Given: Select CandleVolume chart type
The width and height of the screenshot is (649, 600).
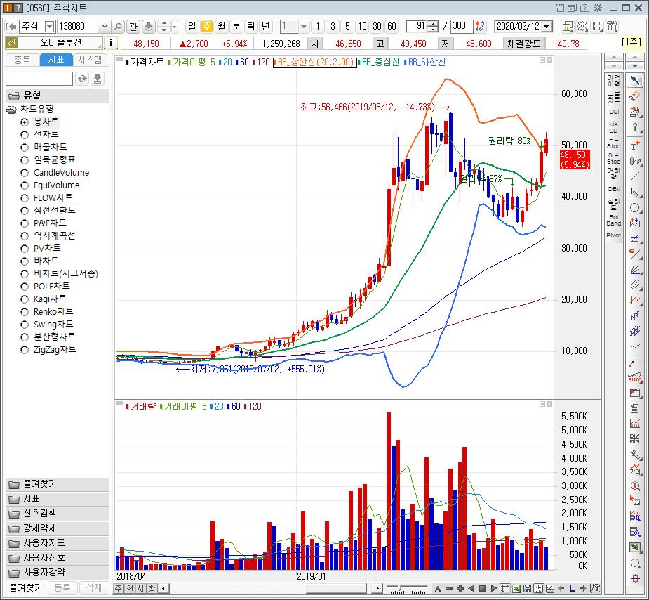Looking at the screenshot, I should 55,172.
